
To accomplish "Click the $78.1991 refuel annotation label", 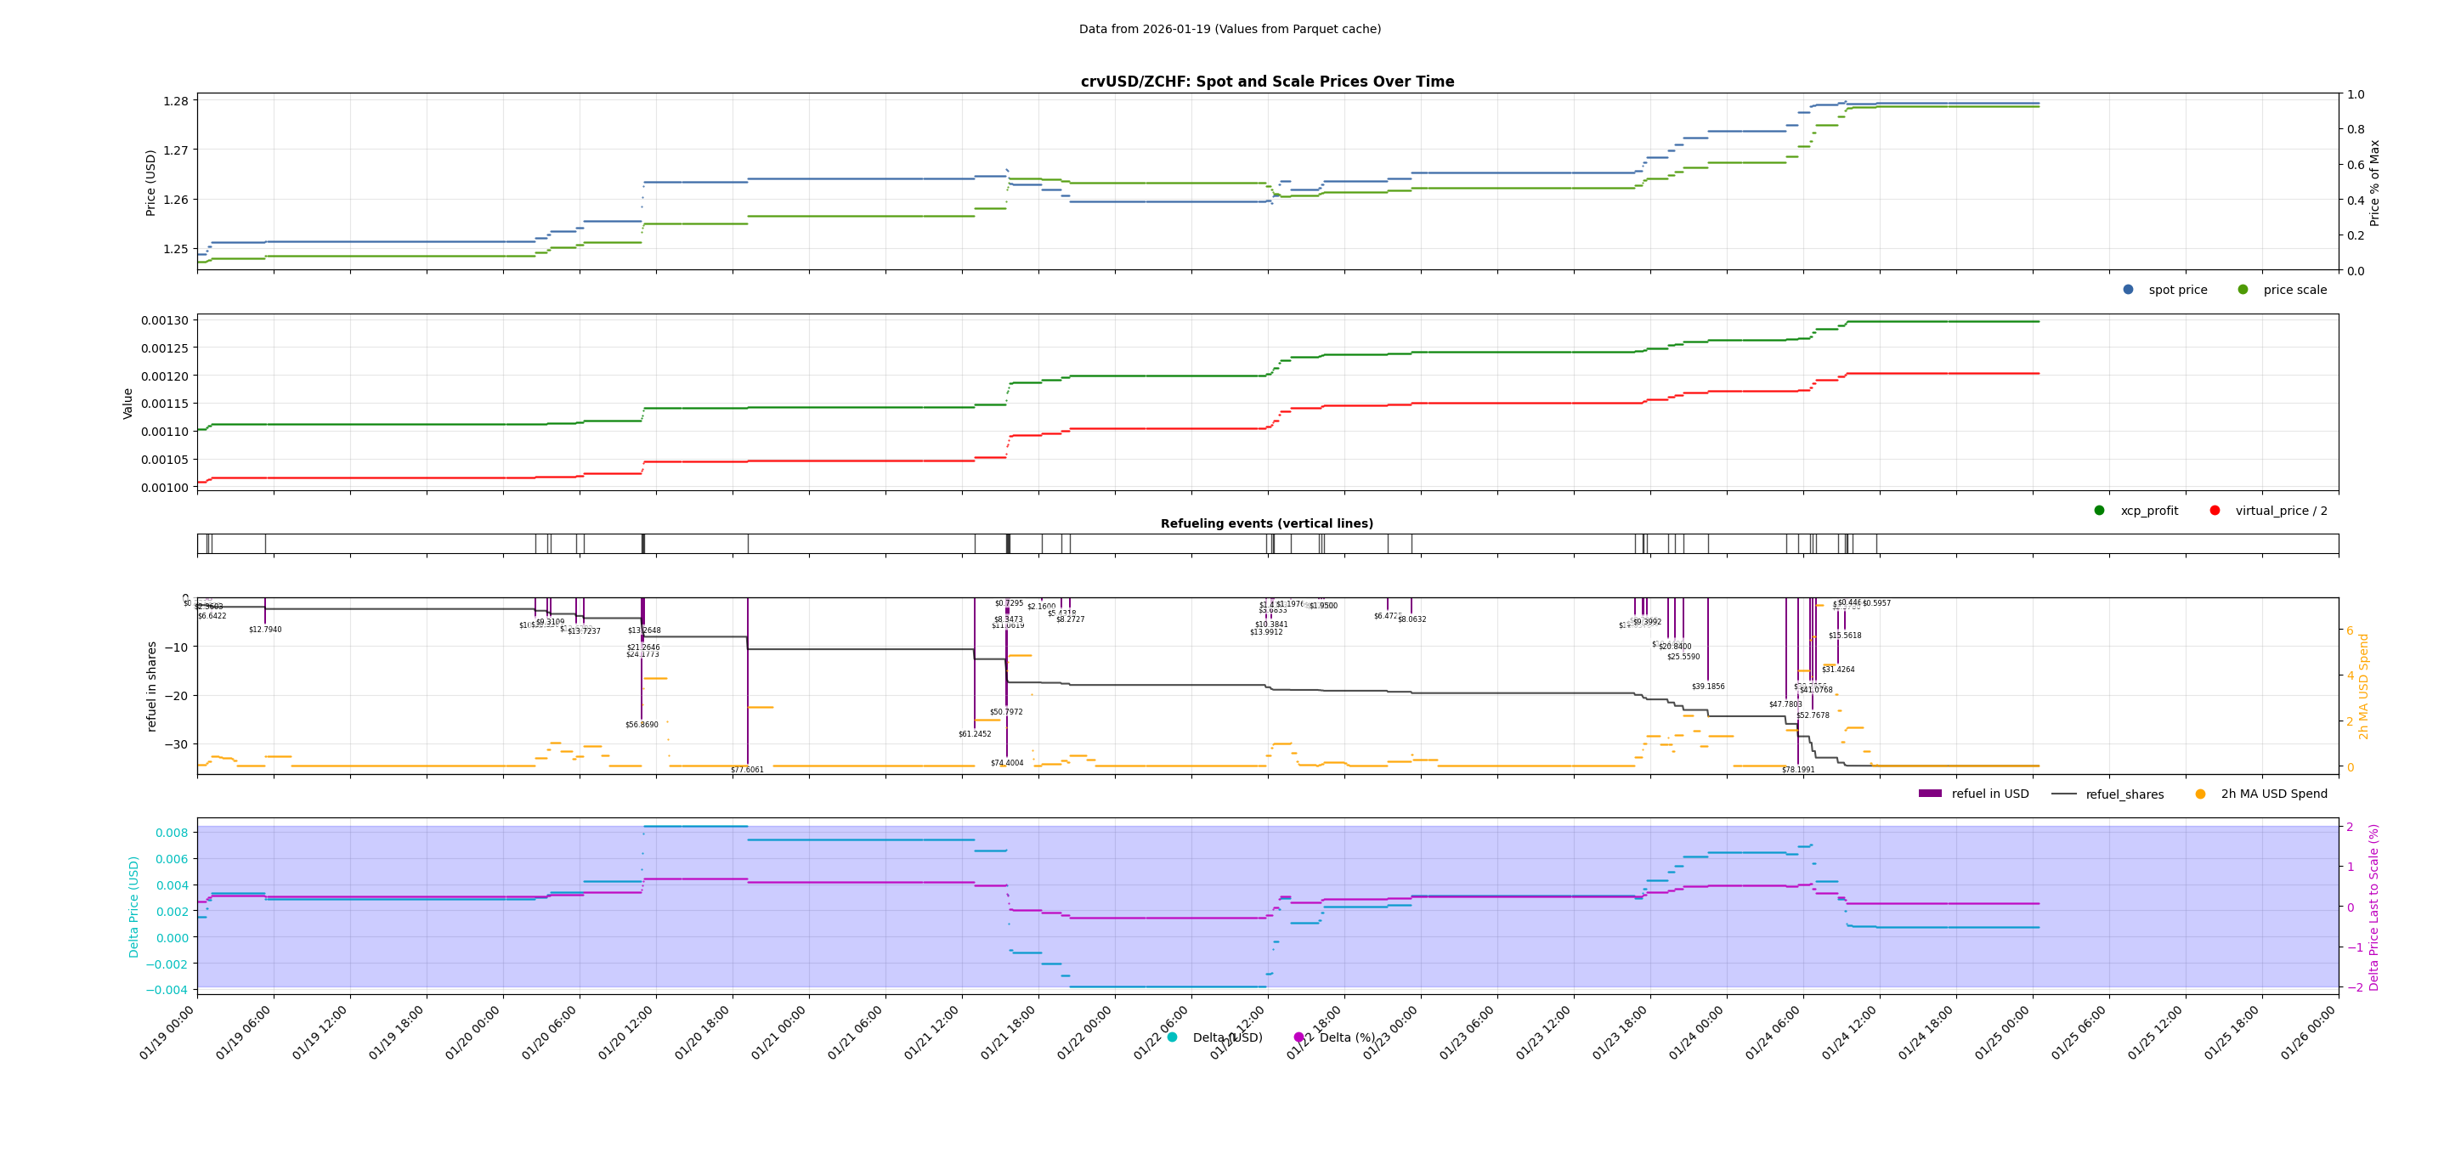I will point(1798,770).
